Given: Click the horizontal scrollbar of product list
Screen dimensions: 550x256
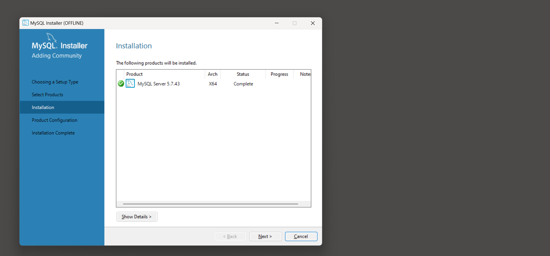Looking at the screenshot, I should pos(210,204).
